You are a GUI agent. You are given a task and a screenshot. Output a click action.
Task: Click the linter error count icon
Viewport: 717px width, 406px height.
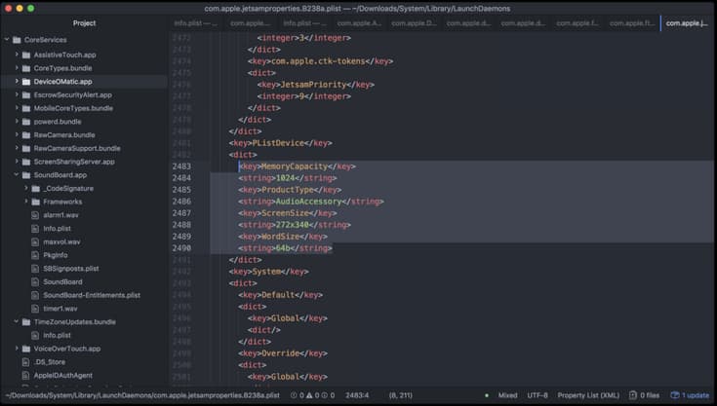(x=294, y=395)
